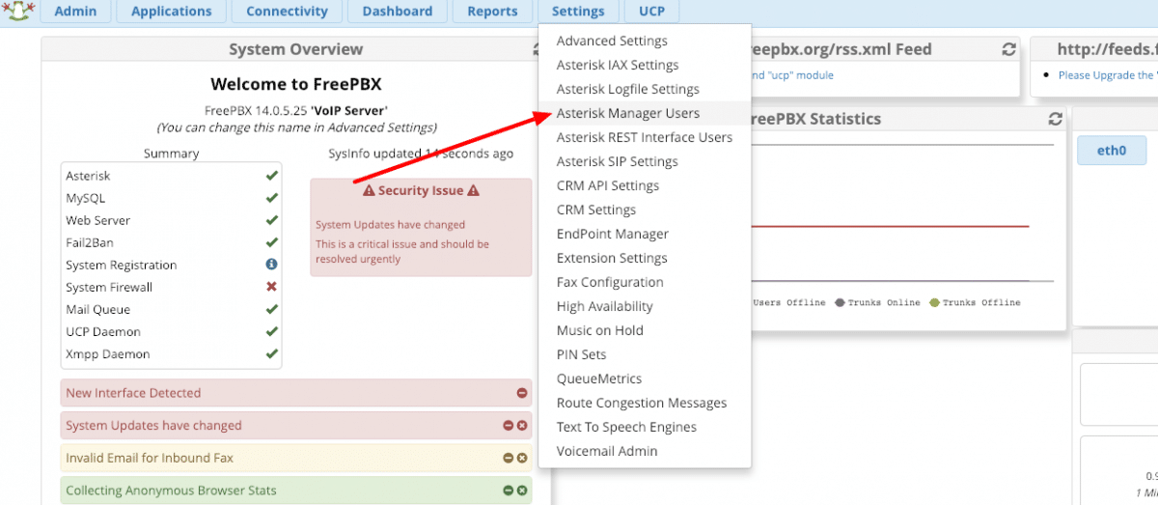Open the Please Upgrade feed link

1106,75
